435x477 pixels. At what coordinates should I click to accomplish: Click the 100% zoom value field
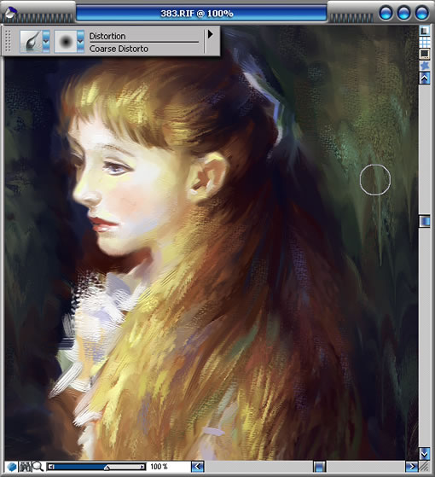159,467
